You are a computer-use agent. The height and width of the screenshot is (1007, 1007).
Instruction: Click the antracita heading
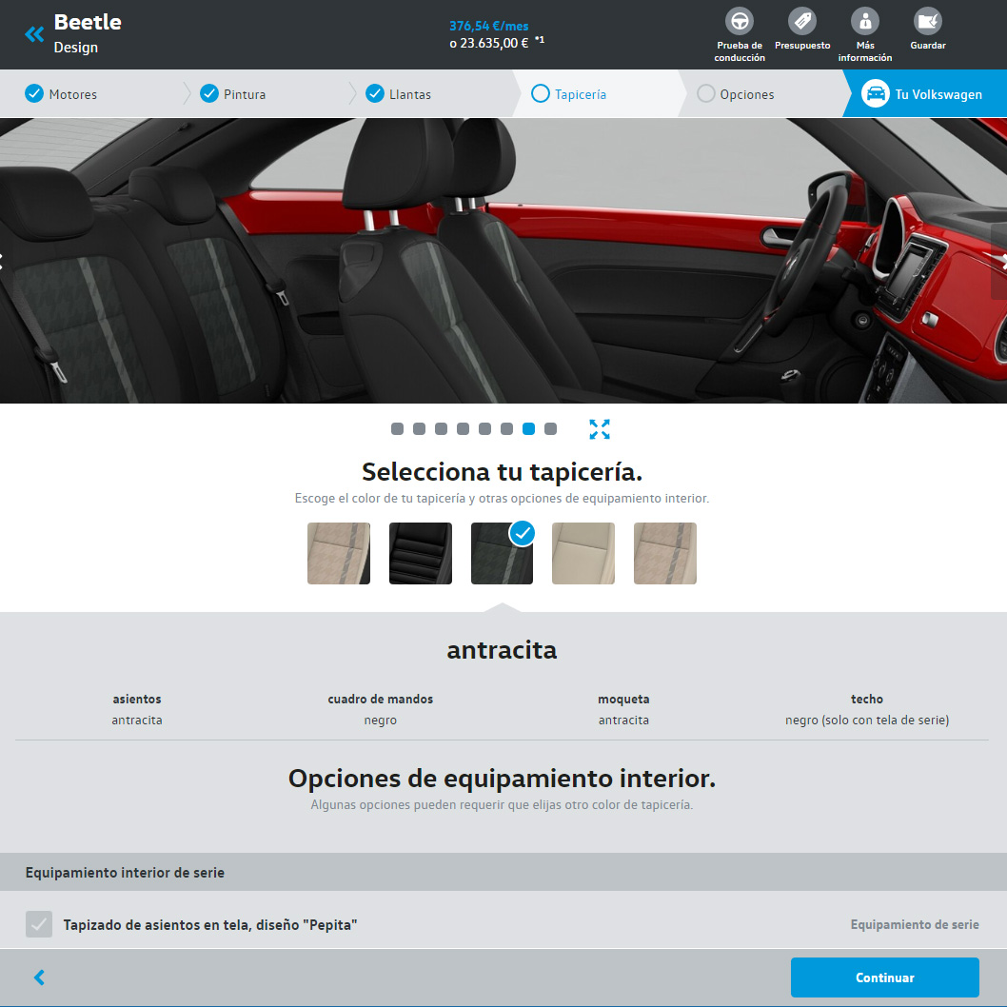point(503,650)
